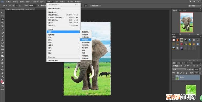
Task: Toggle lock all padlock icon
Action: pos(186,73)
